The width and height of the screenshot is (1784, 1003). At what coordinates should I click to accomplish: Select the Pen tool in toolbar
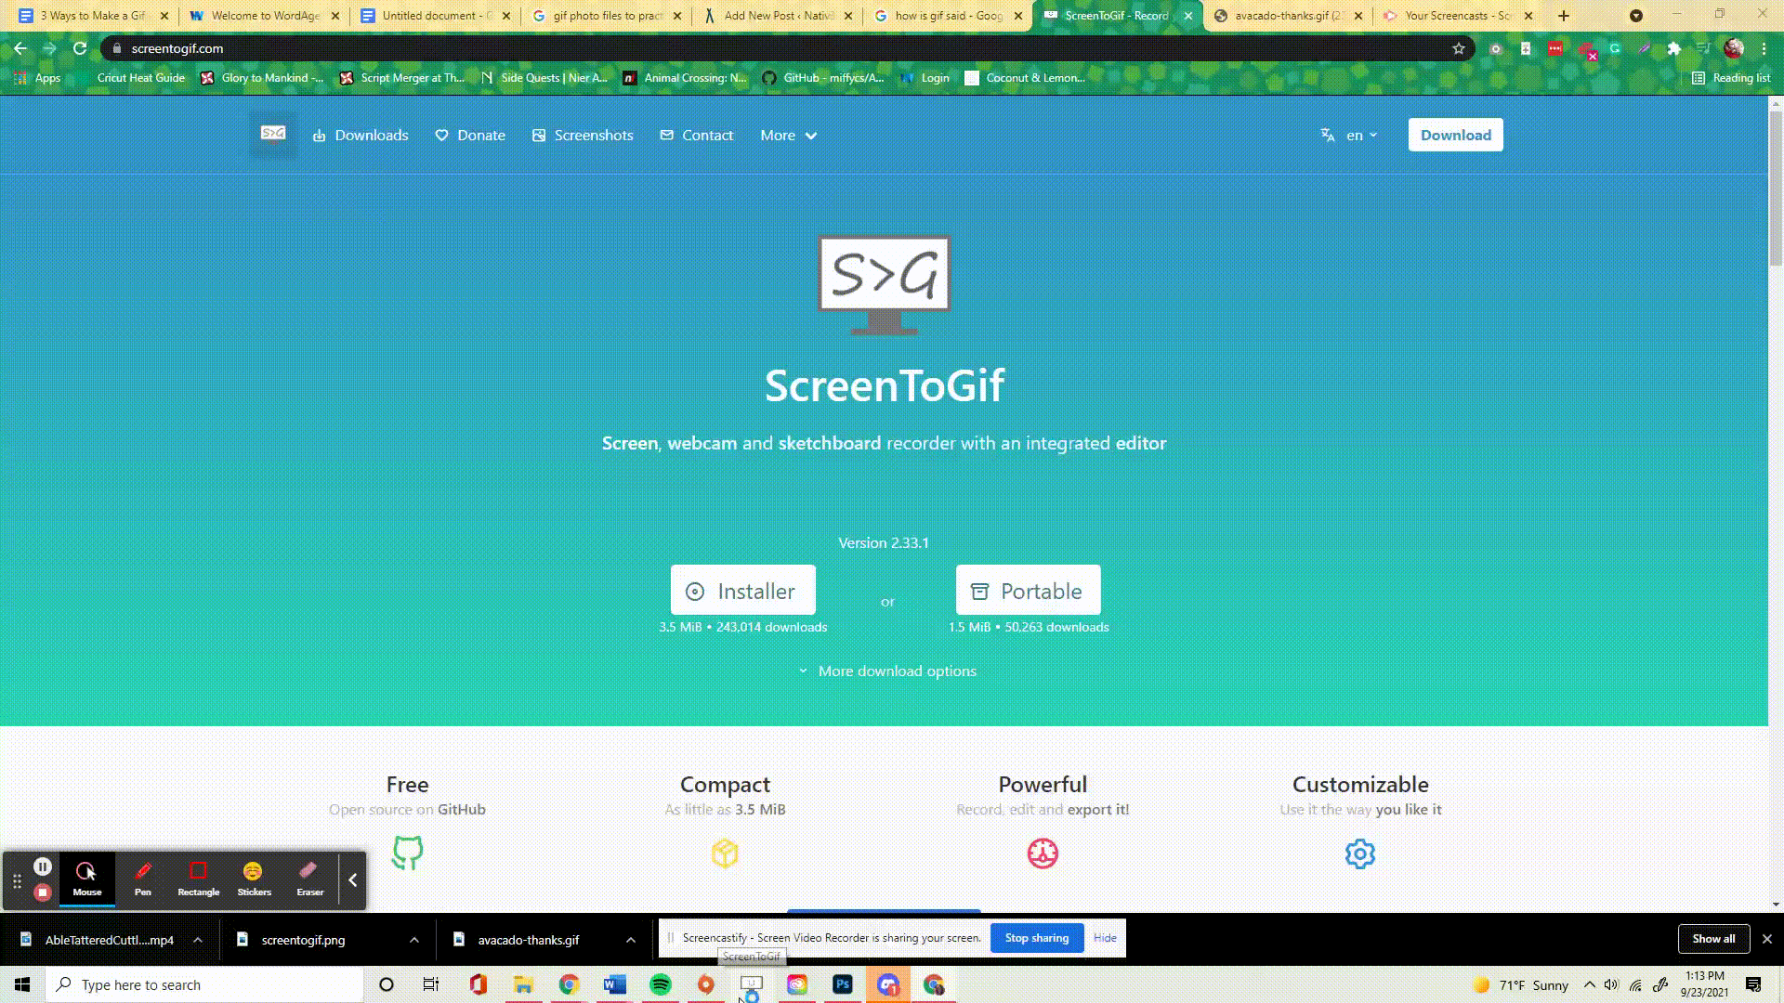(x=142, y=876)
